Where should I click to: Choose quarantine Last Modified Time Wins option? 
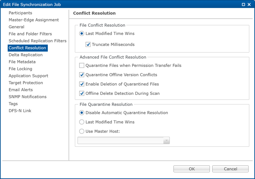coord(82,122)
